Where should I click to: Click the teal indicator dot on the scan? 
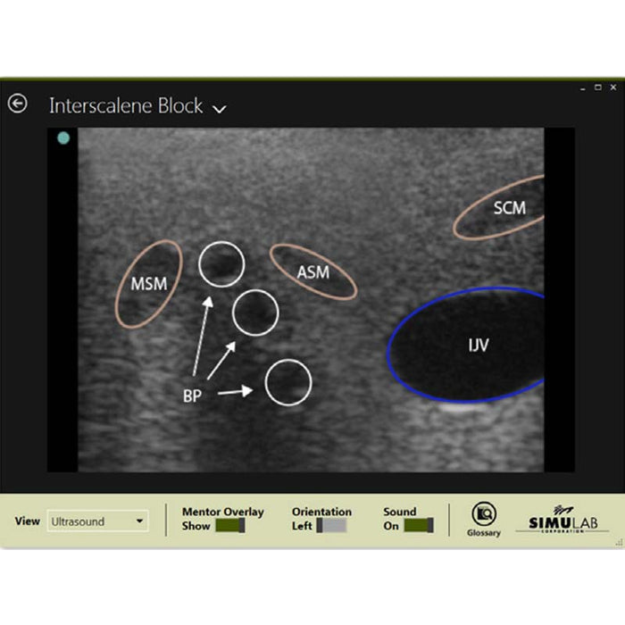point(63,138)
